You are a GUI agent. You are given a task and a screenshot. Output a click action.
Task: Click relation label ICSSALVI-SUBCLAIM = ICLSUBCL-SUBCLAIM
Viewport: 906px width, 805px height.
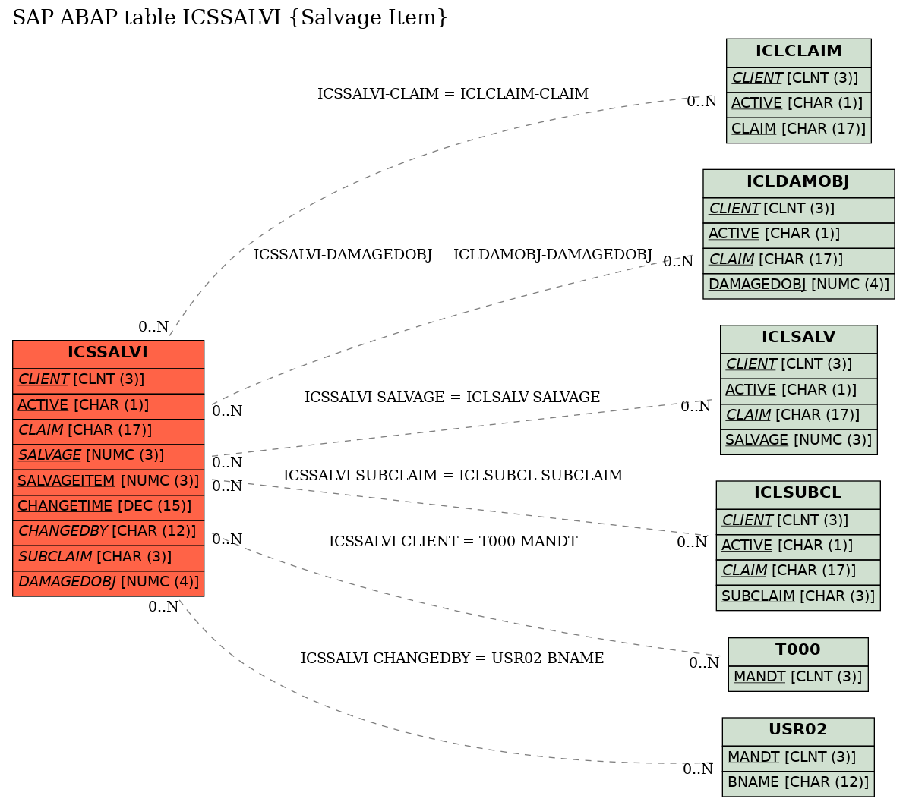point(453,476)
